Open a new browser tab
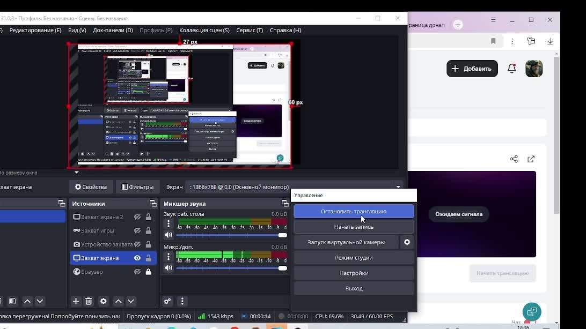 (x=458, y=25)
